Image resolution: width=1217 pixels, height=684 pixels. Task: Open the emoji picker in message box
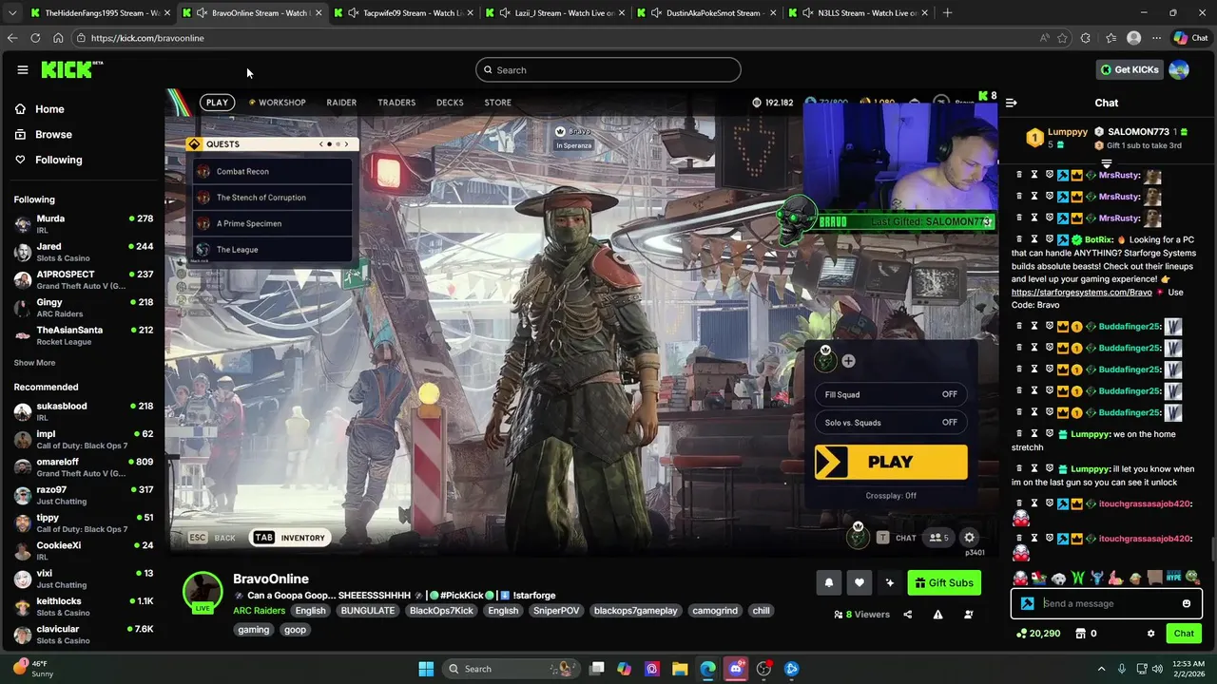[1187, 603]
